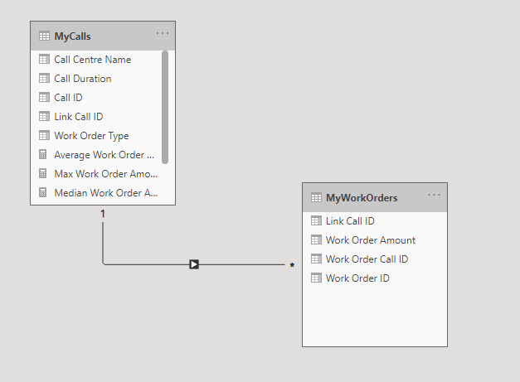Click the relationship filter direction arrow icon

pos(193,264)
